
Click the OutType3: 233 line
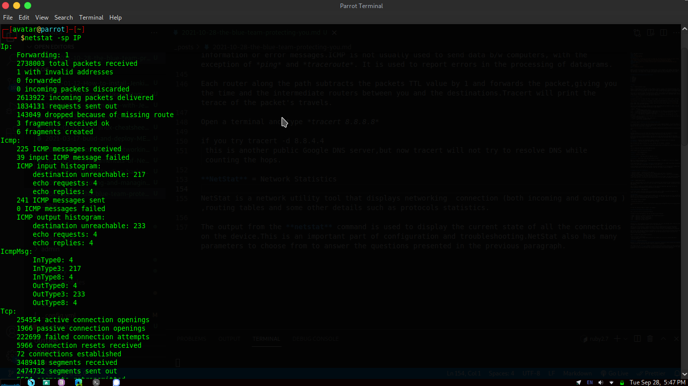coord(59,294)
